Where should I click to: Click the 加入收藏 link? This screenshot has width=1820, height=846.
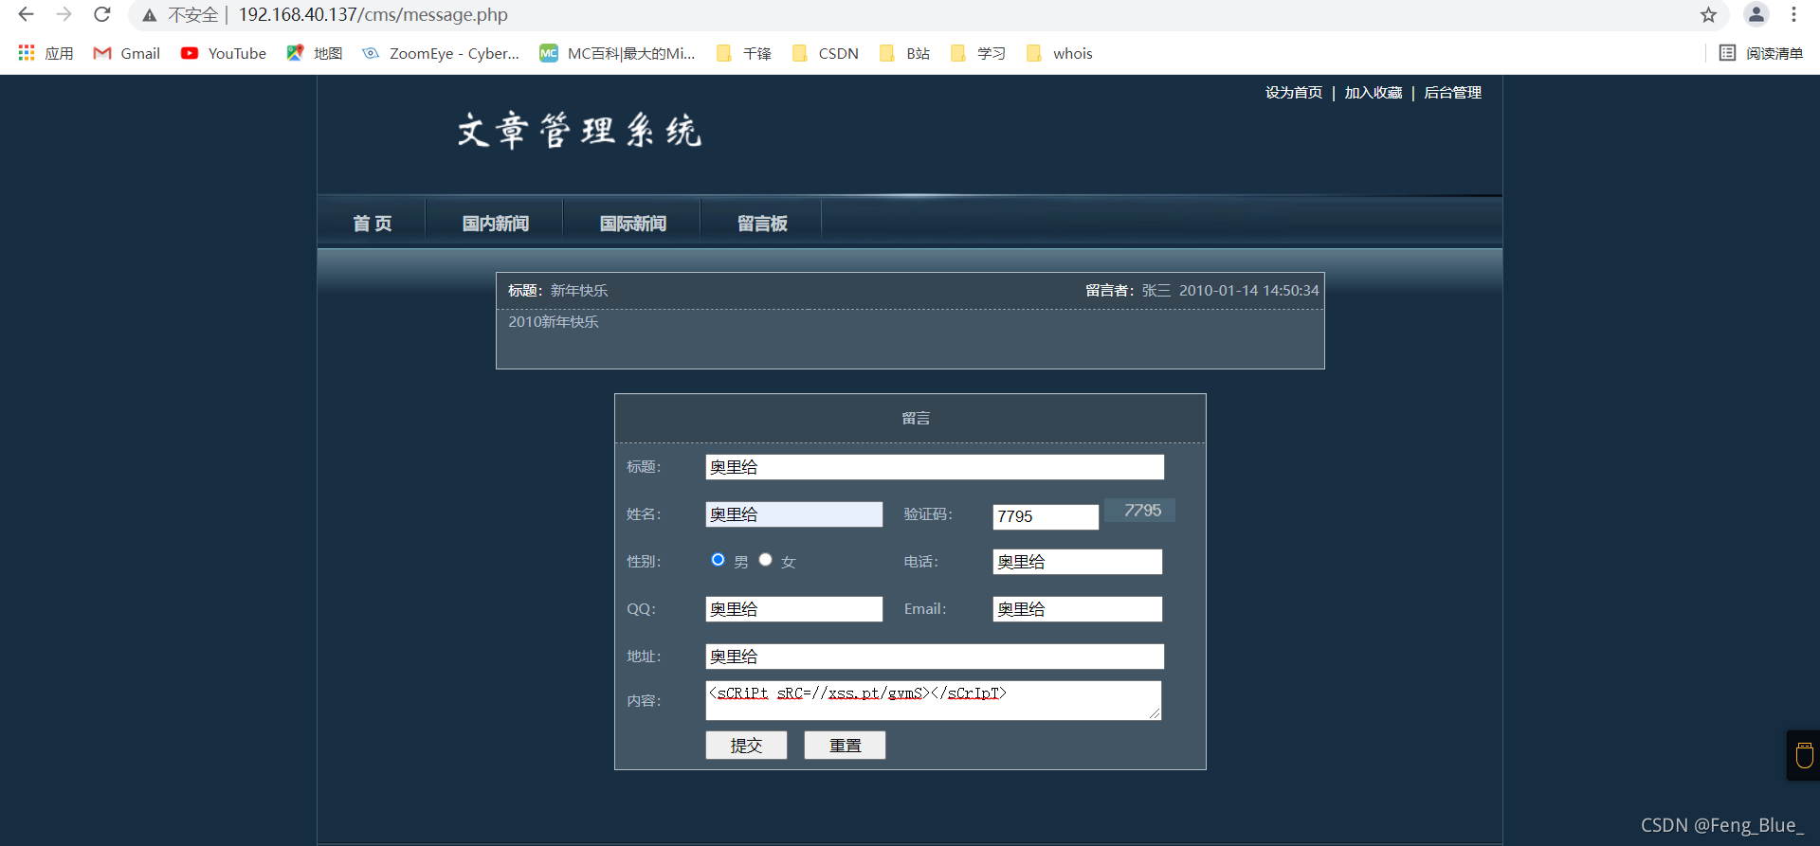coord(1374,92)
